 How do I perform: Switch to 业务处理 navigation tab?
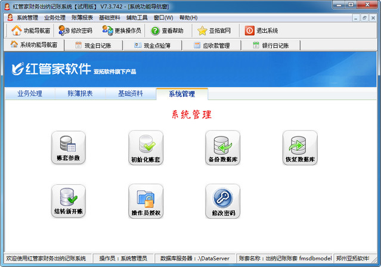coord(30,94)
